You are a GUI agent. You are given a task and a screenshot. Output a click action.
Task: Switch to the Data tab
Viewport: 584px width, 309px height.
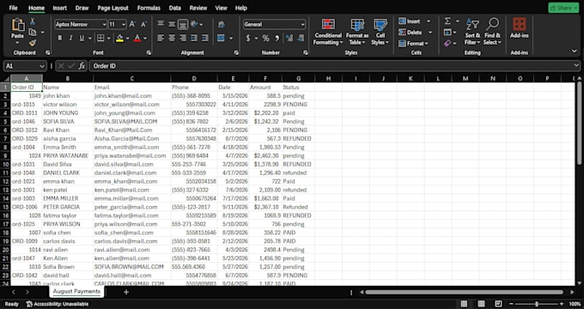point(174,8)
